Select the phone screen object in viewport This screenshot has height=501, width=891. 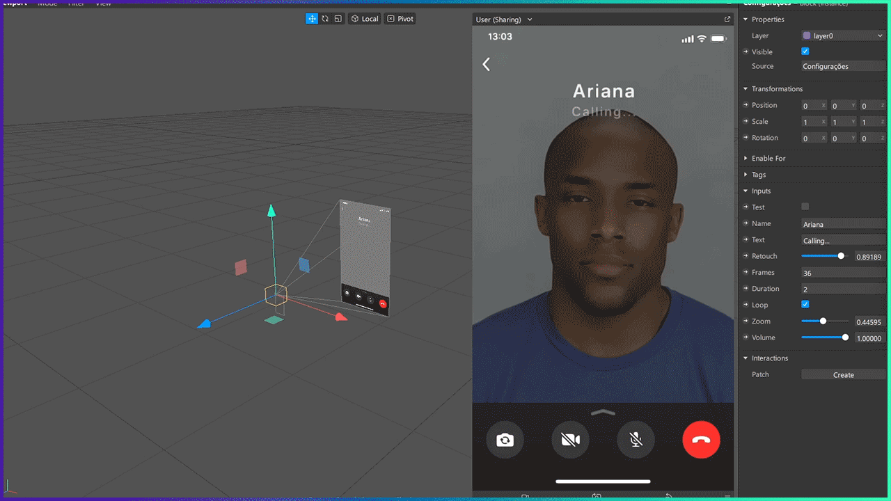[x=365, y=257]
